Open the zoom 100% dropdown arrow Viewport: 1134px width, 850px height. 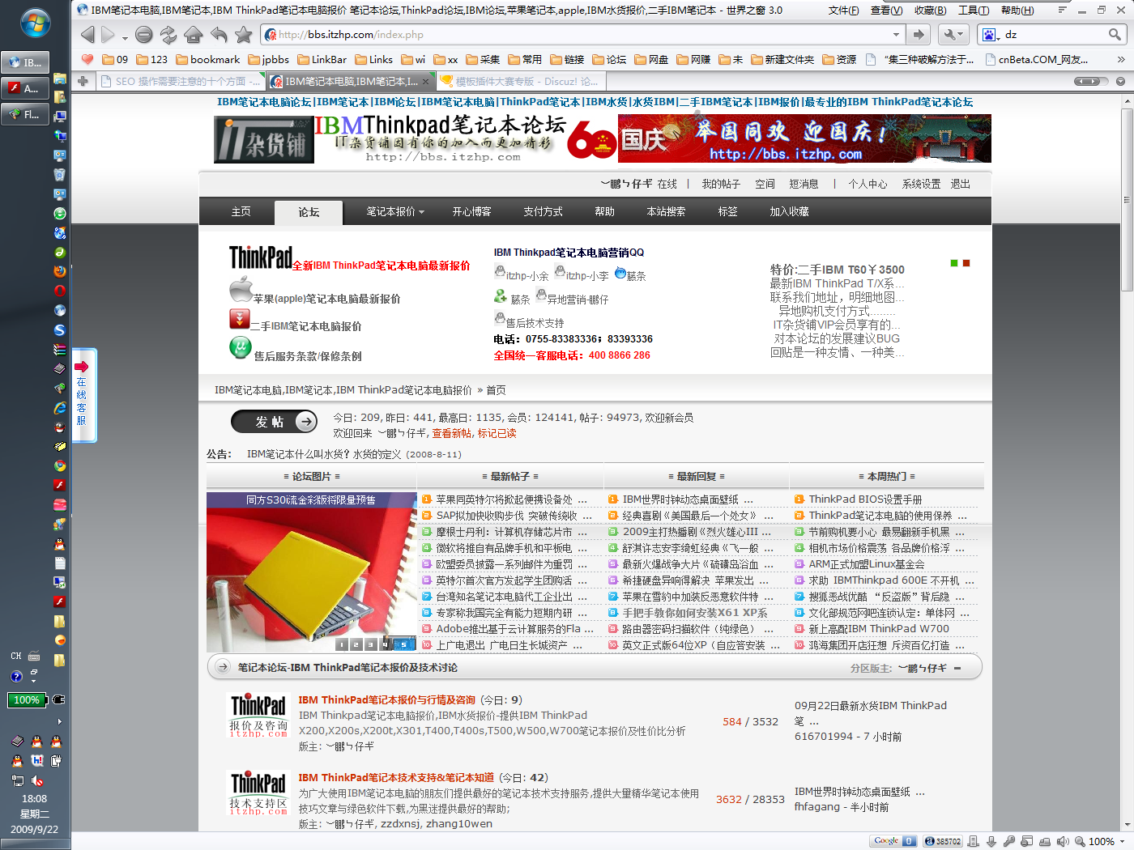[1123, 842]
